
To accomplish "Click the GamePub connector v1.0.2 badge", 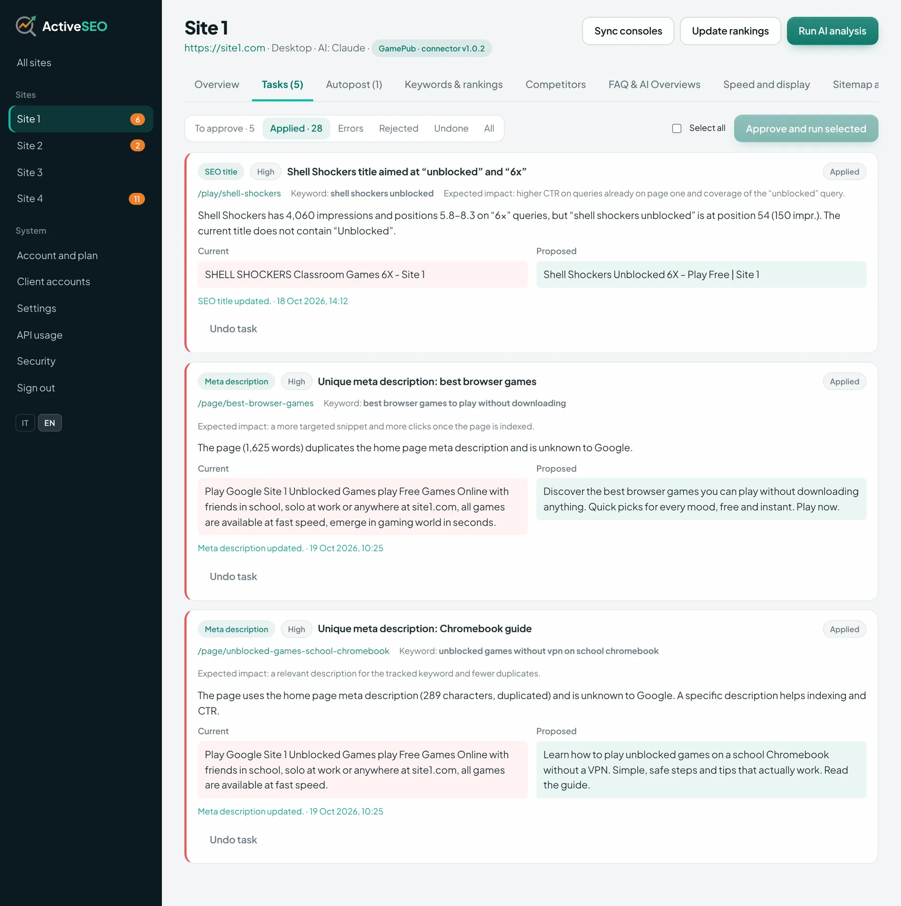I will tap(431, 48).
